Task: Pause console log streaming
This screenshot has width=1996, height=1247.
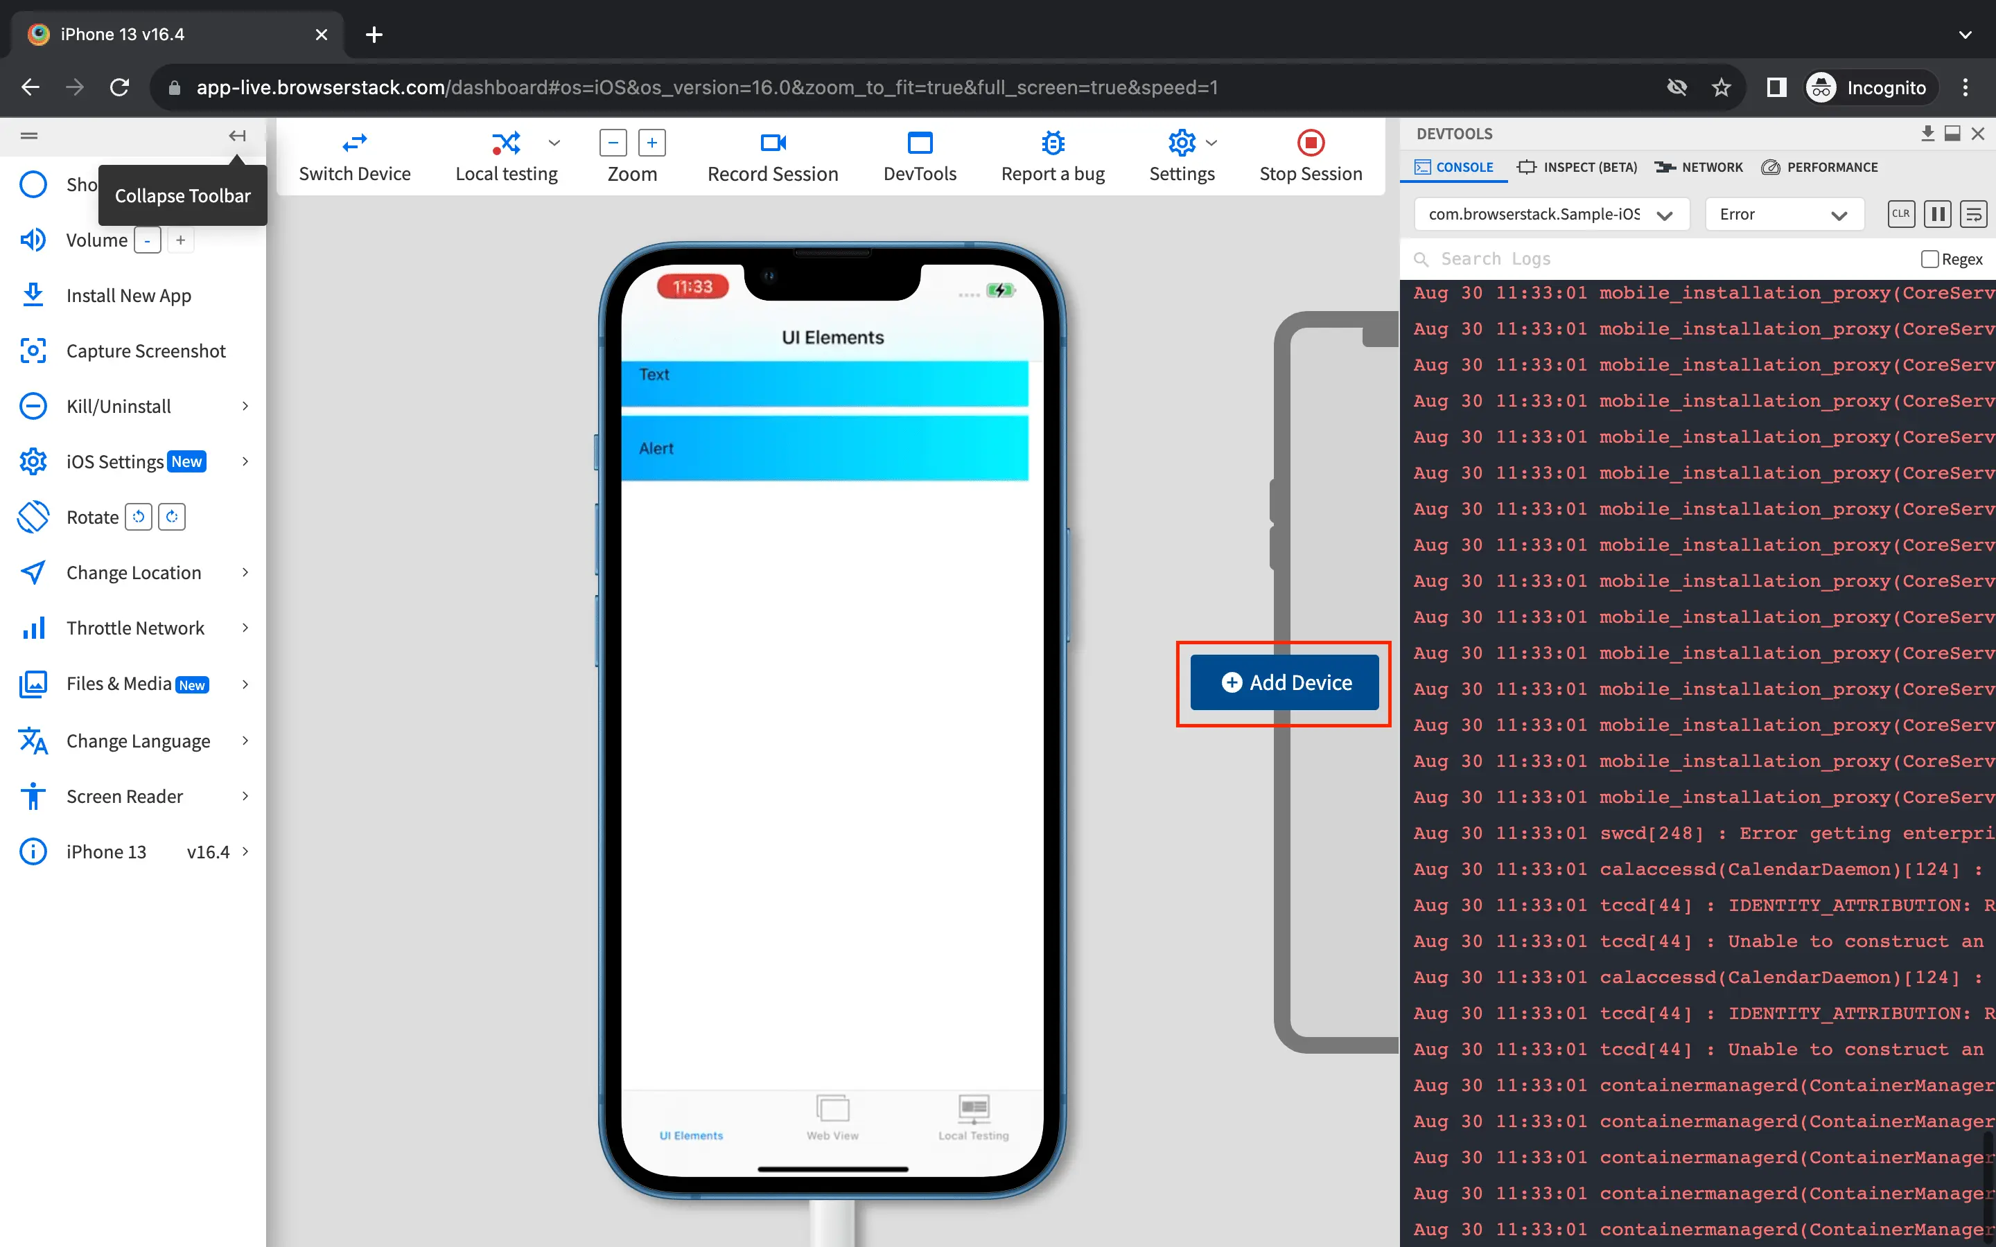Action: [1936, 213]
